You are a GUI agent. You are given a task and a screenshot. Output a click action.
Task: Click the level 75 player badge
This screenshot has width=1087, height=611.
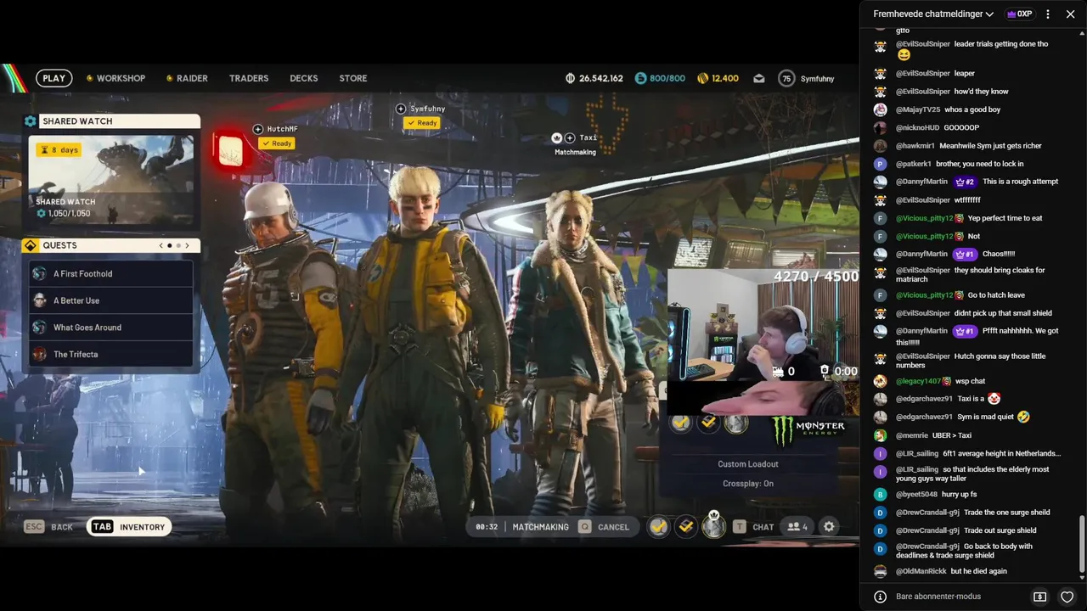tap(786, 78)
